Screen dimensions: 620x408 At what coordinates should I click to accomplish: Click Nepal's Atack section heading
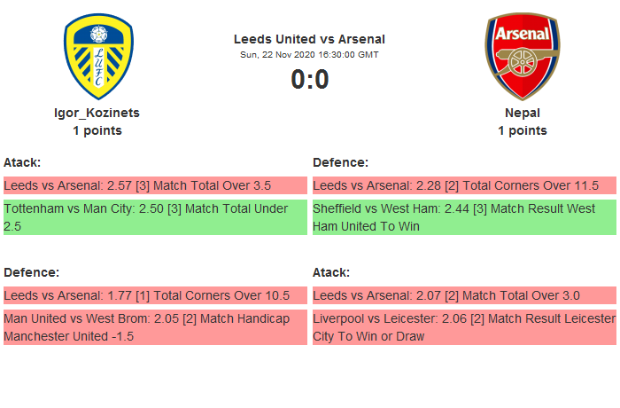tap(331, 272)
